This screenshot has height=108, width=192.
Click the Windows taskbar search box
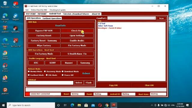(31, 105)
